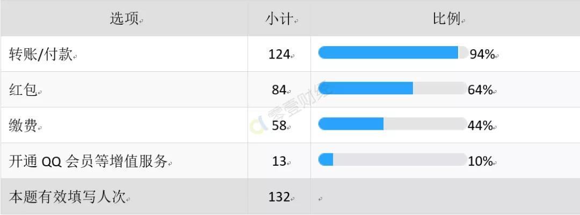
Task: Click the 13 subtotal value
Action: click(279, 161)
